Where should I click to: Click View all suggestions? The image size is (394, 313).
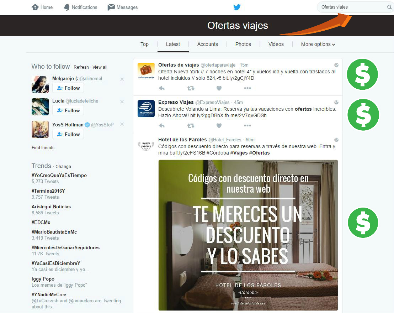pyautogui.click(x=100, y=67)
